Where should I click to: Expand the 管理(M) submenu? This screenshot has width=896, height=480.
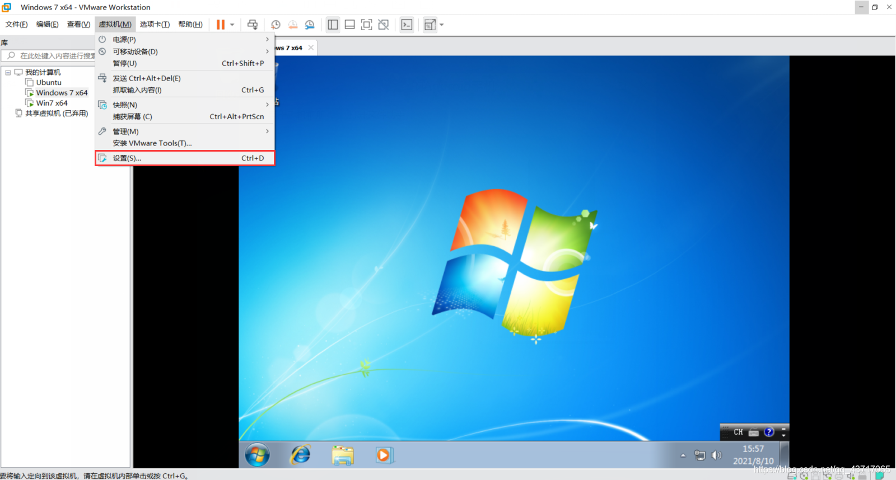[185, 131]
